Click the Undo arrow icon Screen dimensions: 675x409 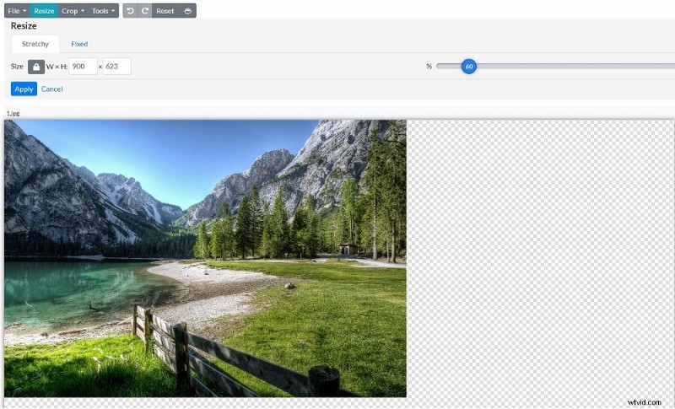(131, 11)
